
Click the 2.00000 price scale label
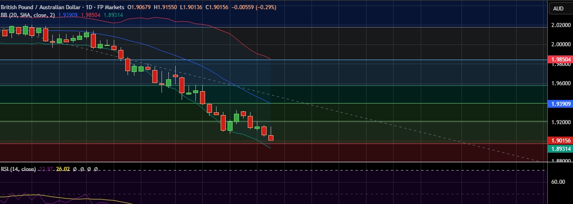coord(562,44)
